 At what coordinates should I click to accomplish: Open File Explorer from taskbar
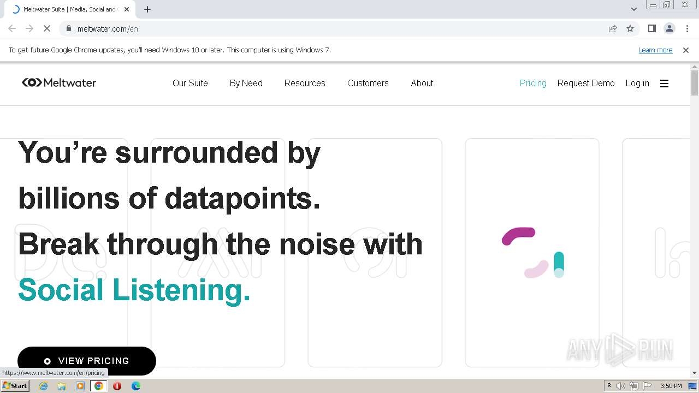coord(62,386)
